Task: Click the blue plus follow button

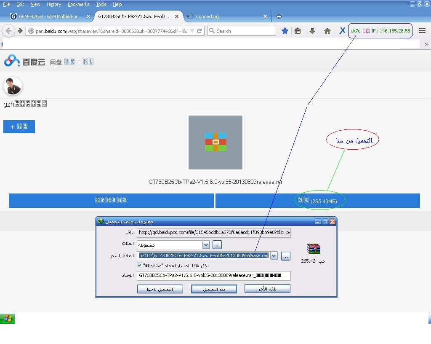Action: click(x=19, y=126)
